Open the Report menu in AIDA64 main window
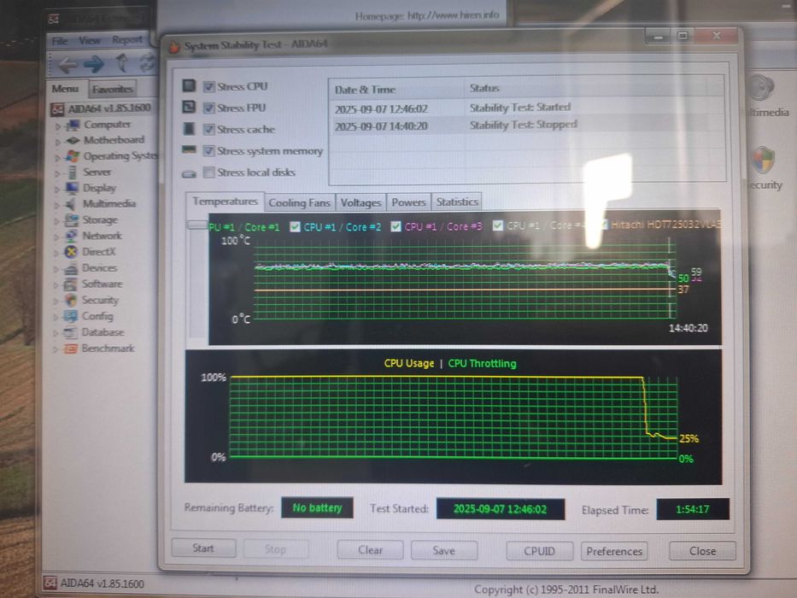 tap(127, 39)
